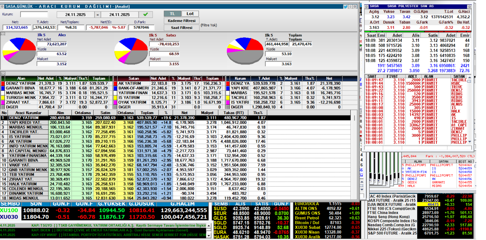This screenshot has height=240, width=486.
Task: Click the blue square beside BANK-OF-AMERI seller
Action: tap(115, 88)
